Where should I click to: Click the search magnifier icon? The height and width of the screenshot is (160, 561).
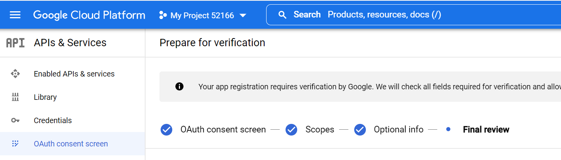(x=283, y=15)
